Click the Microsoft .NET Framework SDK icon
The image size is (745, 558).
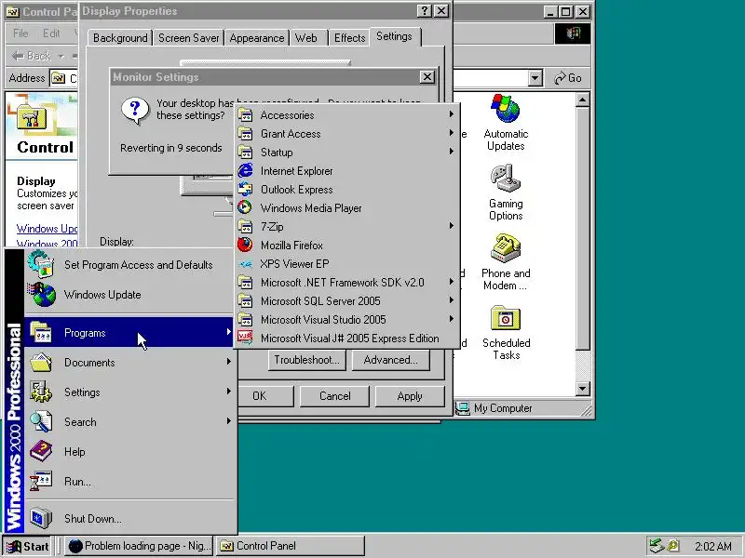245,282
